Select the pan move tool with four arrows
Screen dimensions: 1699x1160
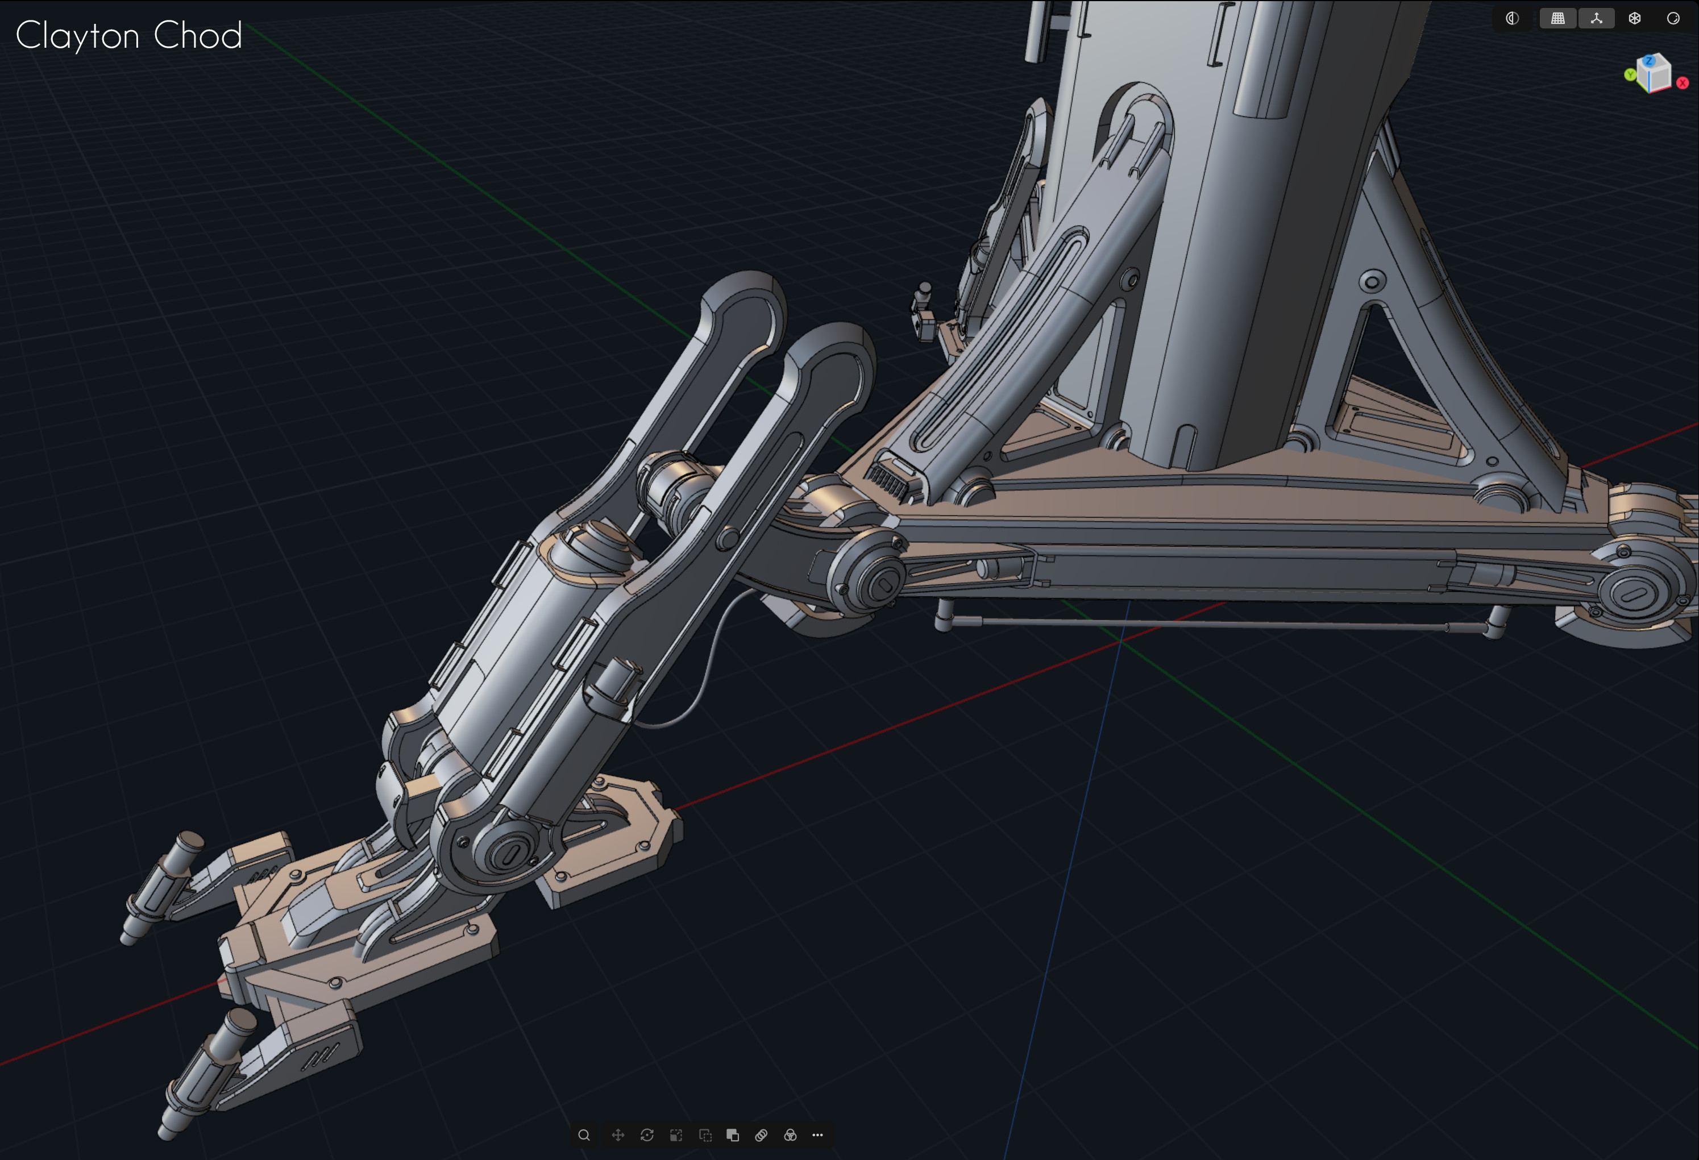tap(618, 1135)
